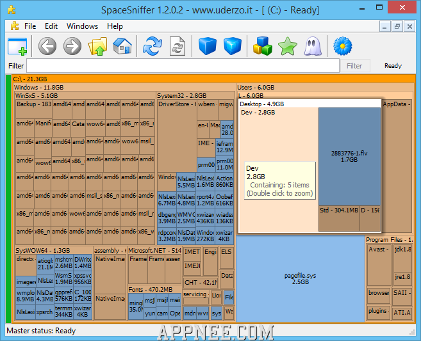Click the blue flower donate icon
The width and height of the screenshot is (421, 341).
point(343,46)
